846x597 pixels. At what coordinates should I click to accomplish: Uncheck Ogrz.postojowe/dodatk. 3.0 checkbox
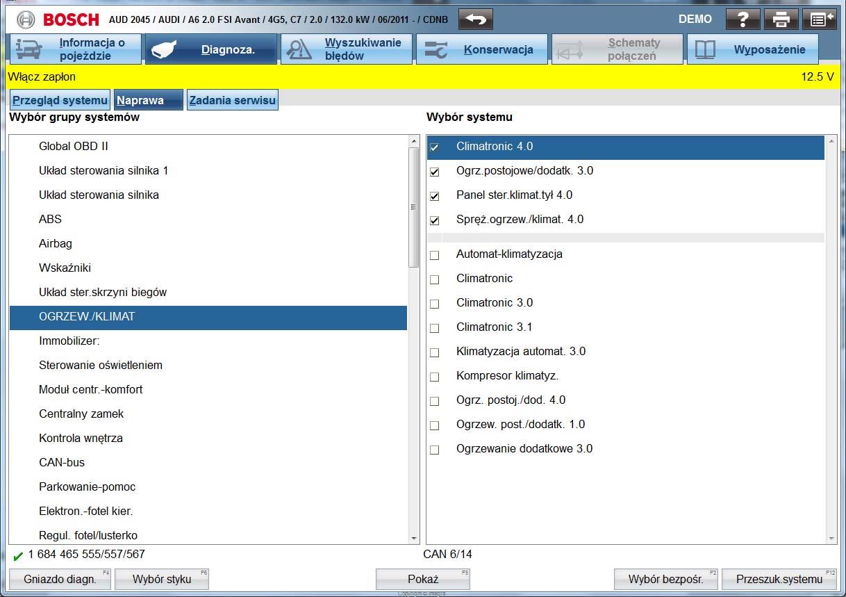click(434, 172)
